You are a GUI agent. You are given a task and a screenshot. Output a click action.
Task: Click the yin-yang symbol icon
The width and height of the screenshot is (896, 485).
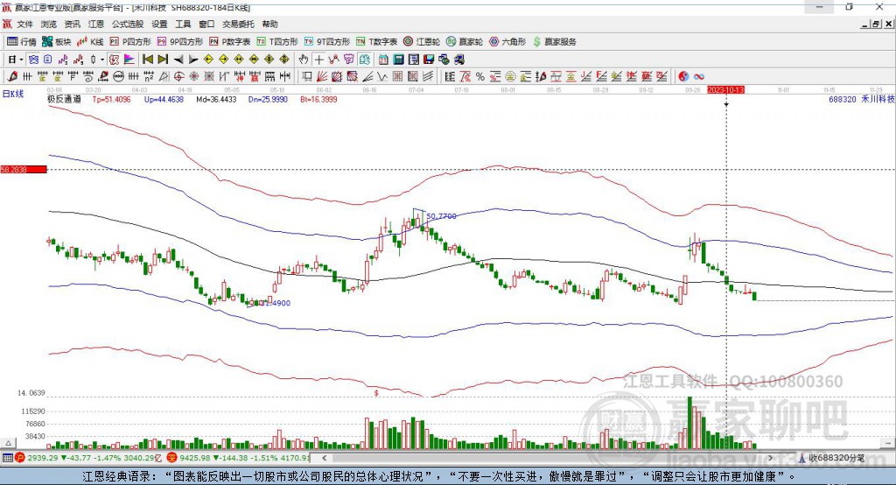coord(683,77)
